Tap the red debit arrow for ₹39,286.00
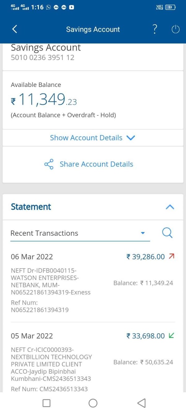Image resolution: width=186 pixels, height=414 pixels. [x=171, y=257]
